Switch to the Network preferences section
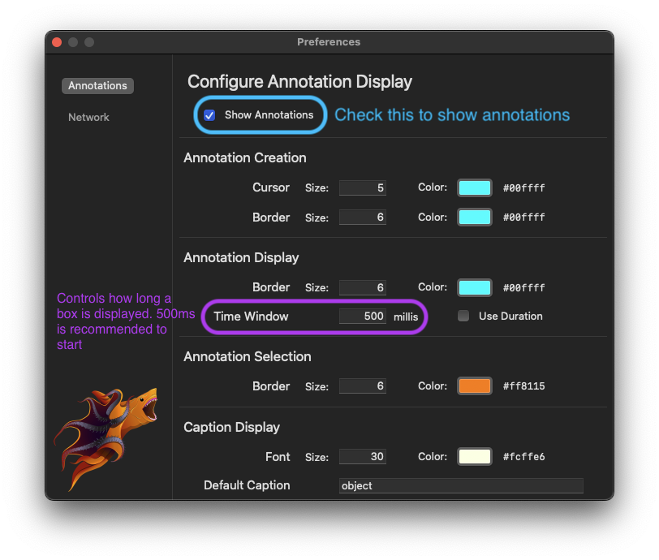The image size is (659, 560). 88,117
